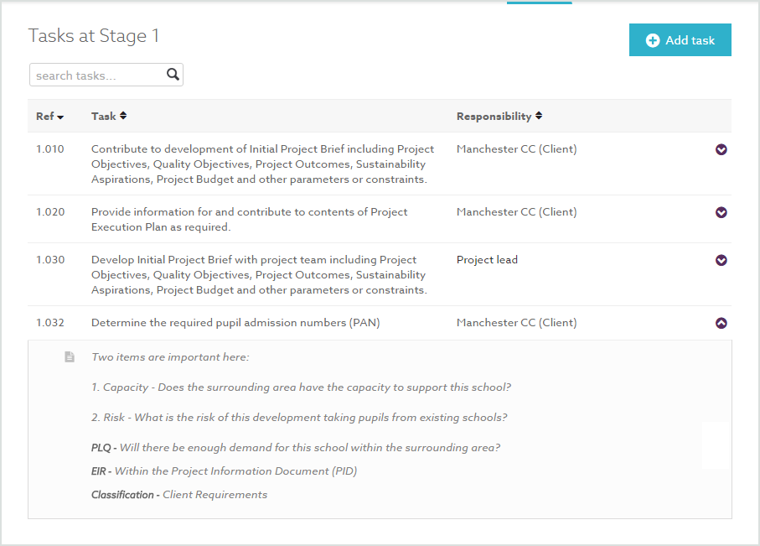Expand task 1.020 details
Image resolution: width=760 pixels, height=546 pixels.
[x=721, y=212]
